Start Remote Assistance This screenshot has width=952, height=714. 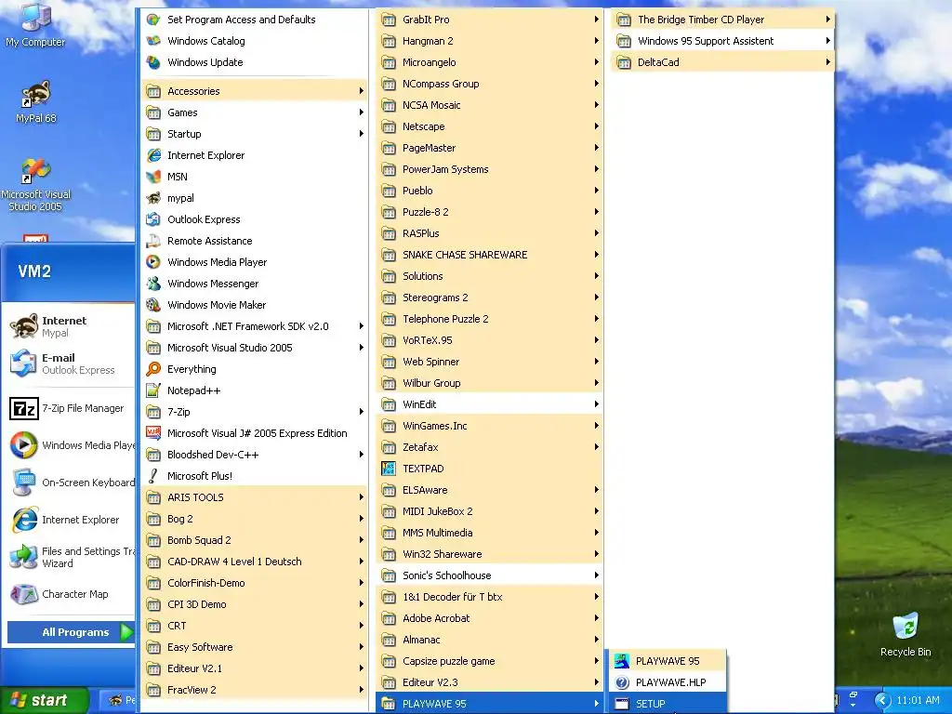[254, 241]
